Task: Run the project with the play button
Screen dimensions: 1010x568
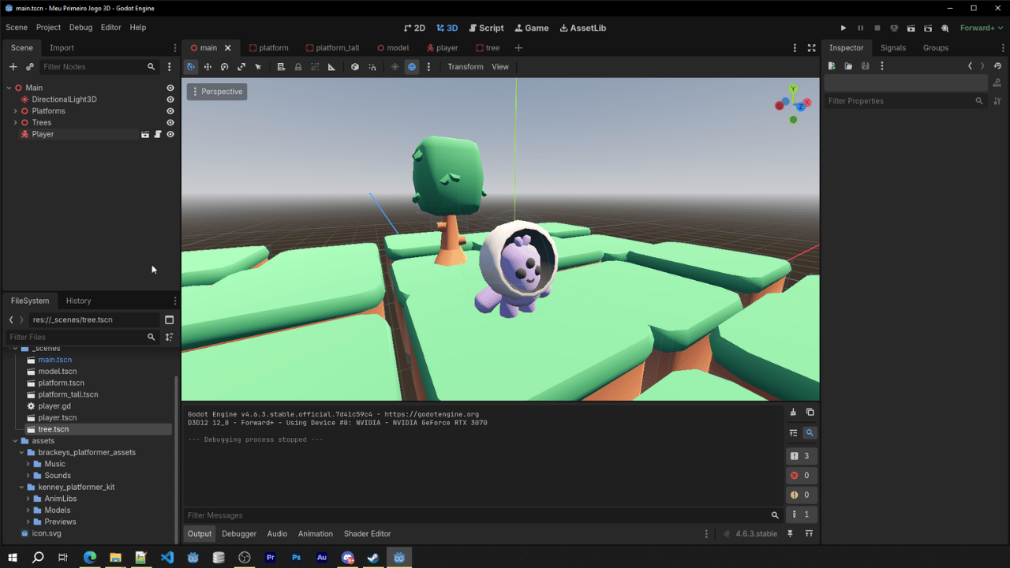Action: point(844,28)
